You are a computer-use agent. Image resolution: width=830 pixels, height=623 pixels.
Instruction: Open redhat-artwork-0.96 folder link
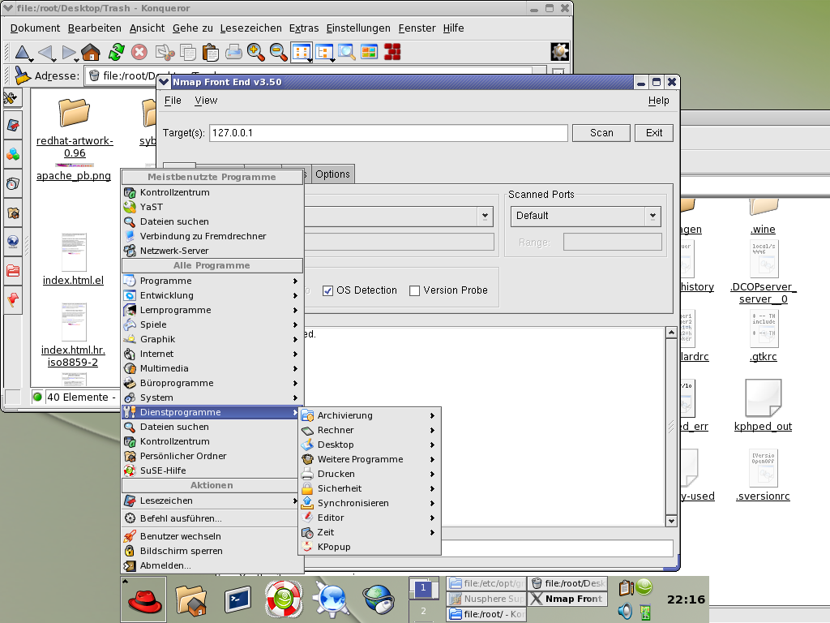[x=75, y=147]
